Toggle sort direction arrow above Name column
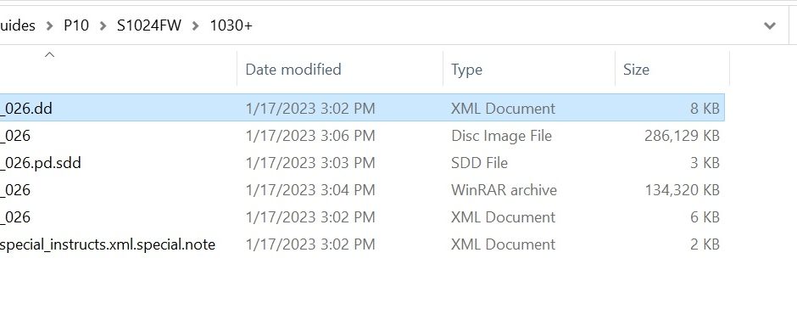797x320 pixels. (x=49, y=55)
